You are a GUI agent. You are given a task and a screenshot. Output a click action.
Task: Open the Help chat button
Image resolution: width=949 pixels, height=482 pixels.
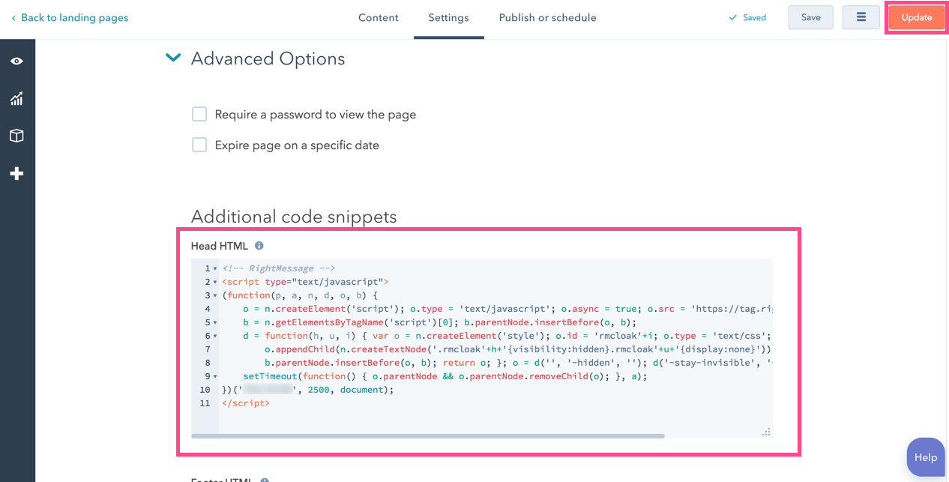[x=926, y=457]
